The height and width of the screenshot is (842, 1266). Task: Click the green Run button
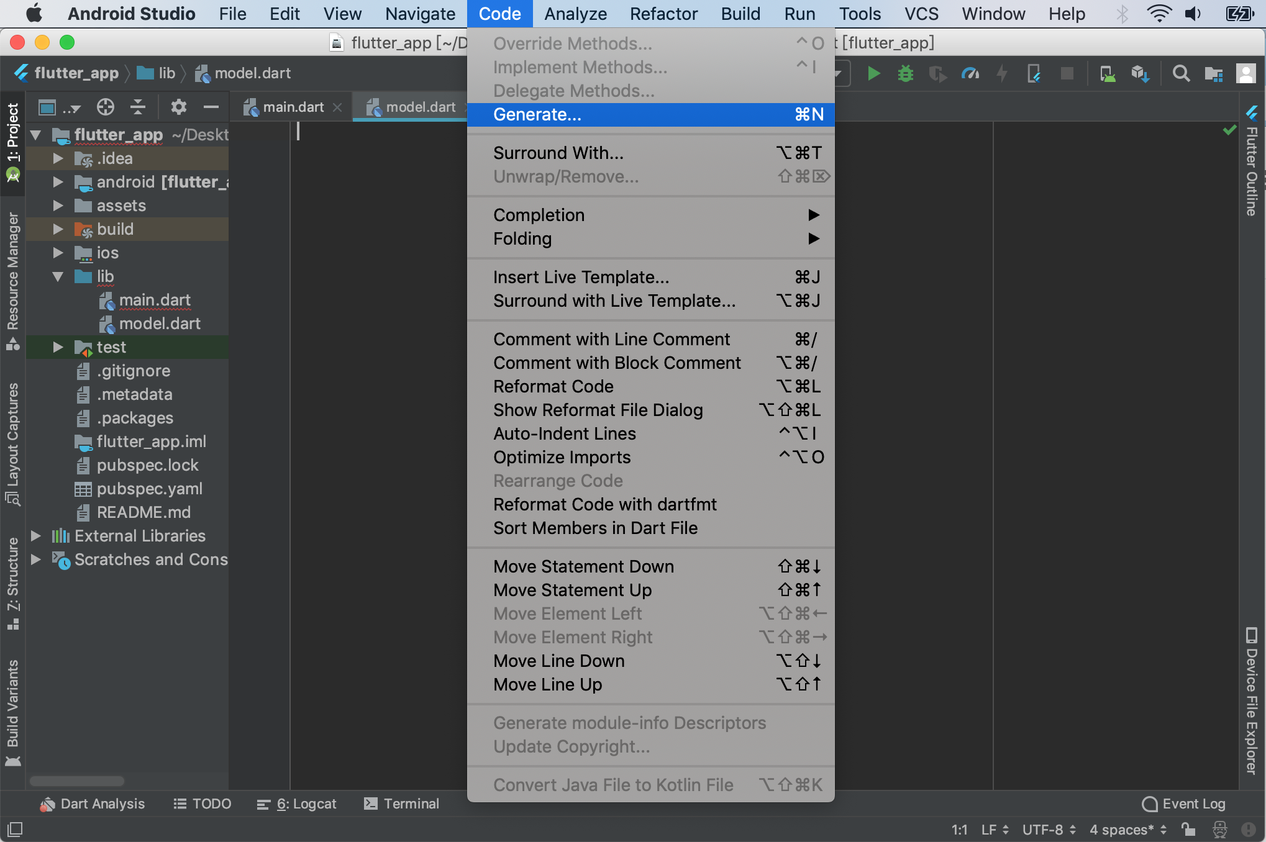click(x=873, y=74)
